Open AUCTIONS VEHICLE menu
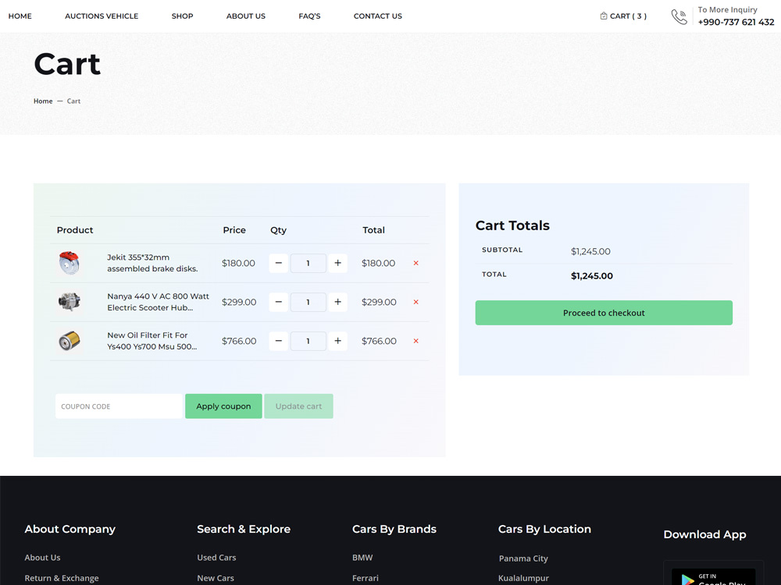This screenshot has height=585, width=781. click(102, 16)
